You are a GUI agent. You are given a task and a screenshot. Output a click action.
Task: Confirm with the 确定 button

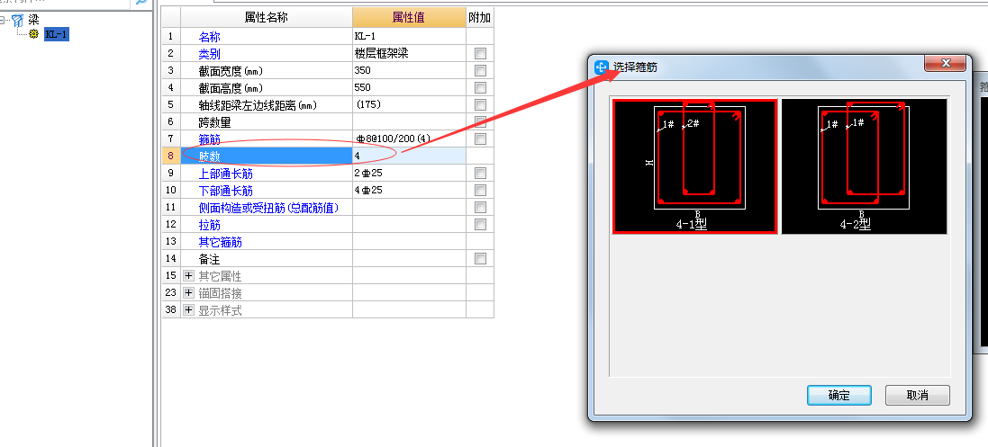pyautogui.click(x=839, y=396)
